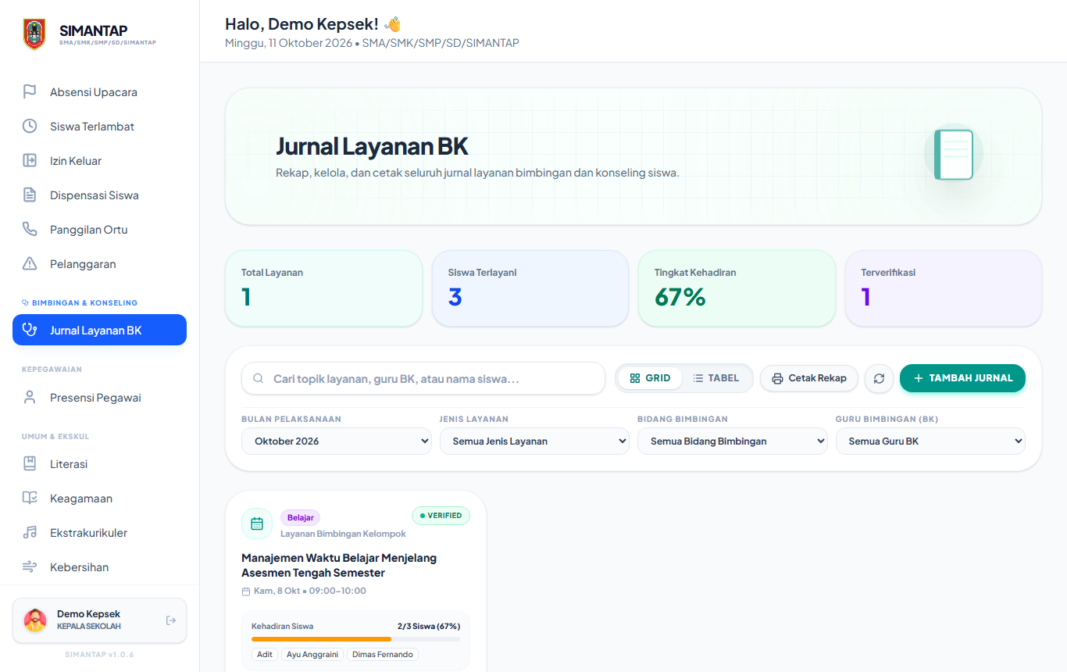Click the open-book icon beside Keagamaan

(x=30, y=499)
